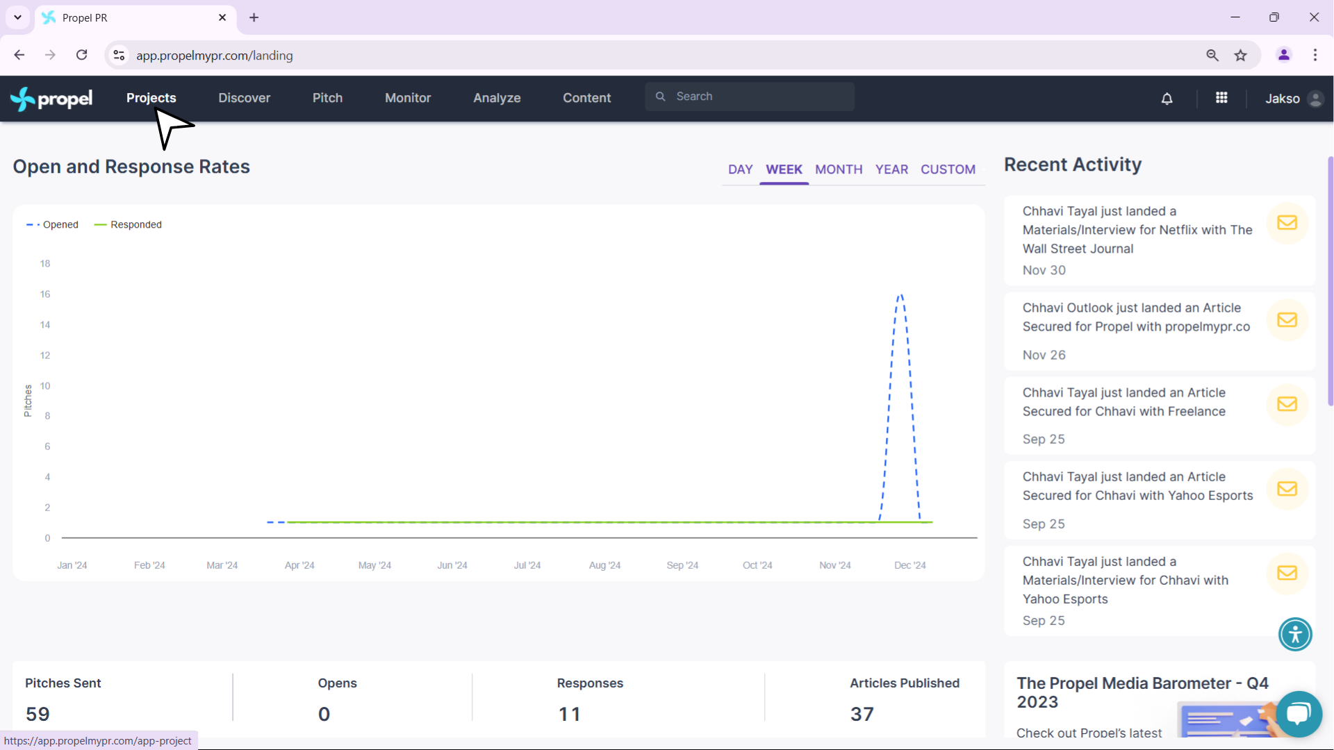
Task: Open browser zoom magnifier control
Action: pyautogui.click(x=1212, y=55)
